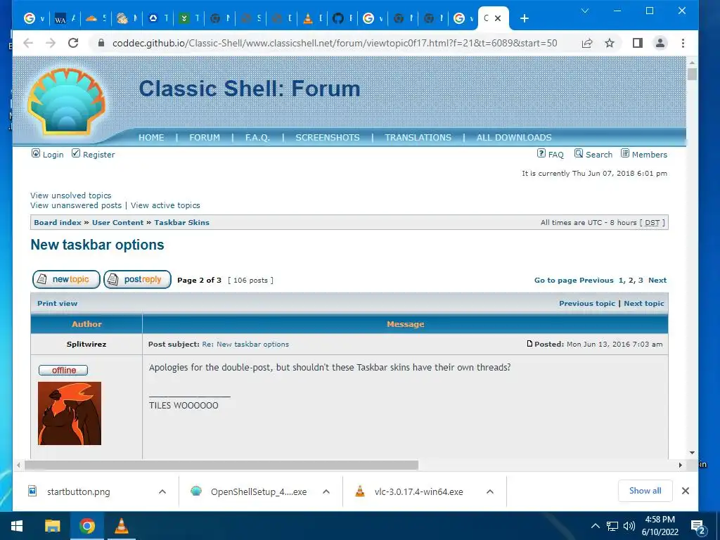View unanswered posts
Screen dimensions: 720x540
76,205
